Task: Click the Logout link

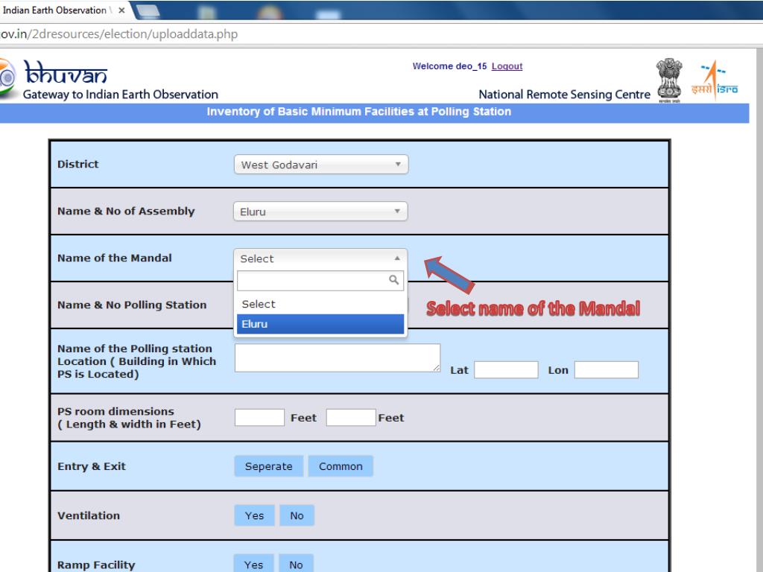Action: click(x=507, y=66)
